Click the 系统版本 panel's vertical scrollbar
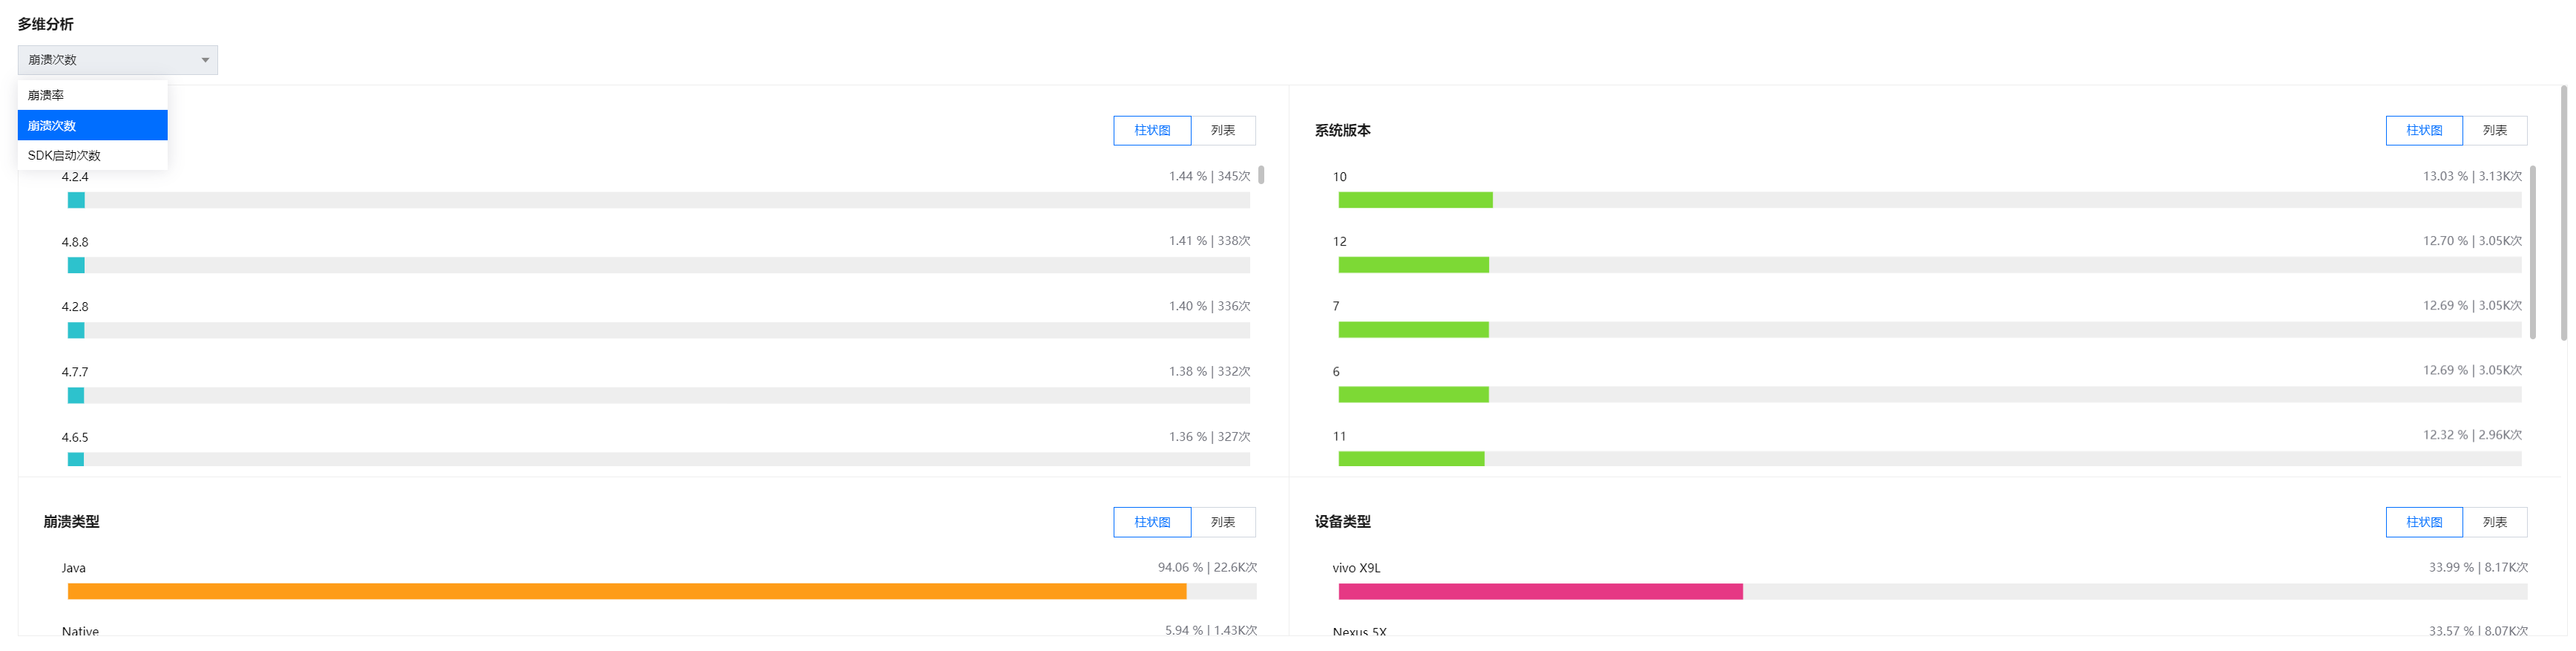Viewport: 2576px width, 651px height. 2532,252
